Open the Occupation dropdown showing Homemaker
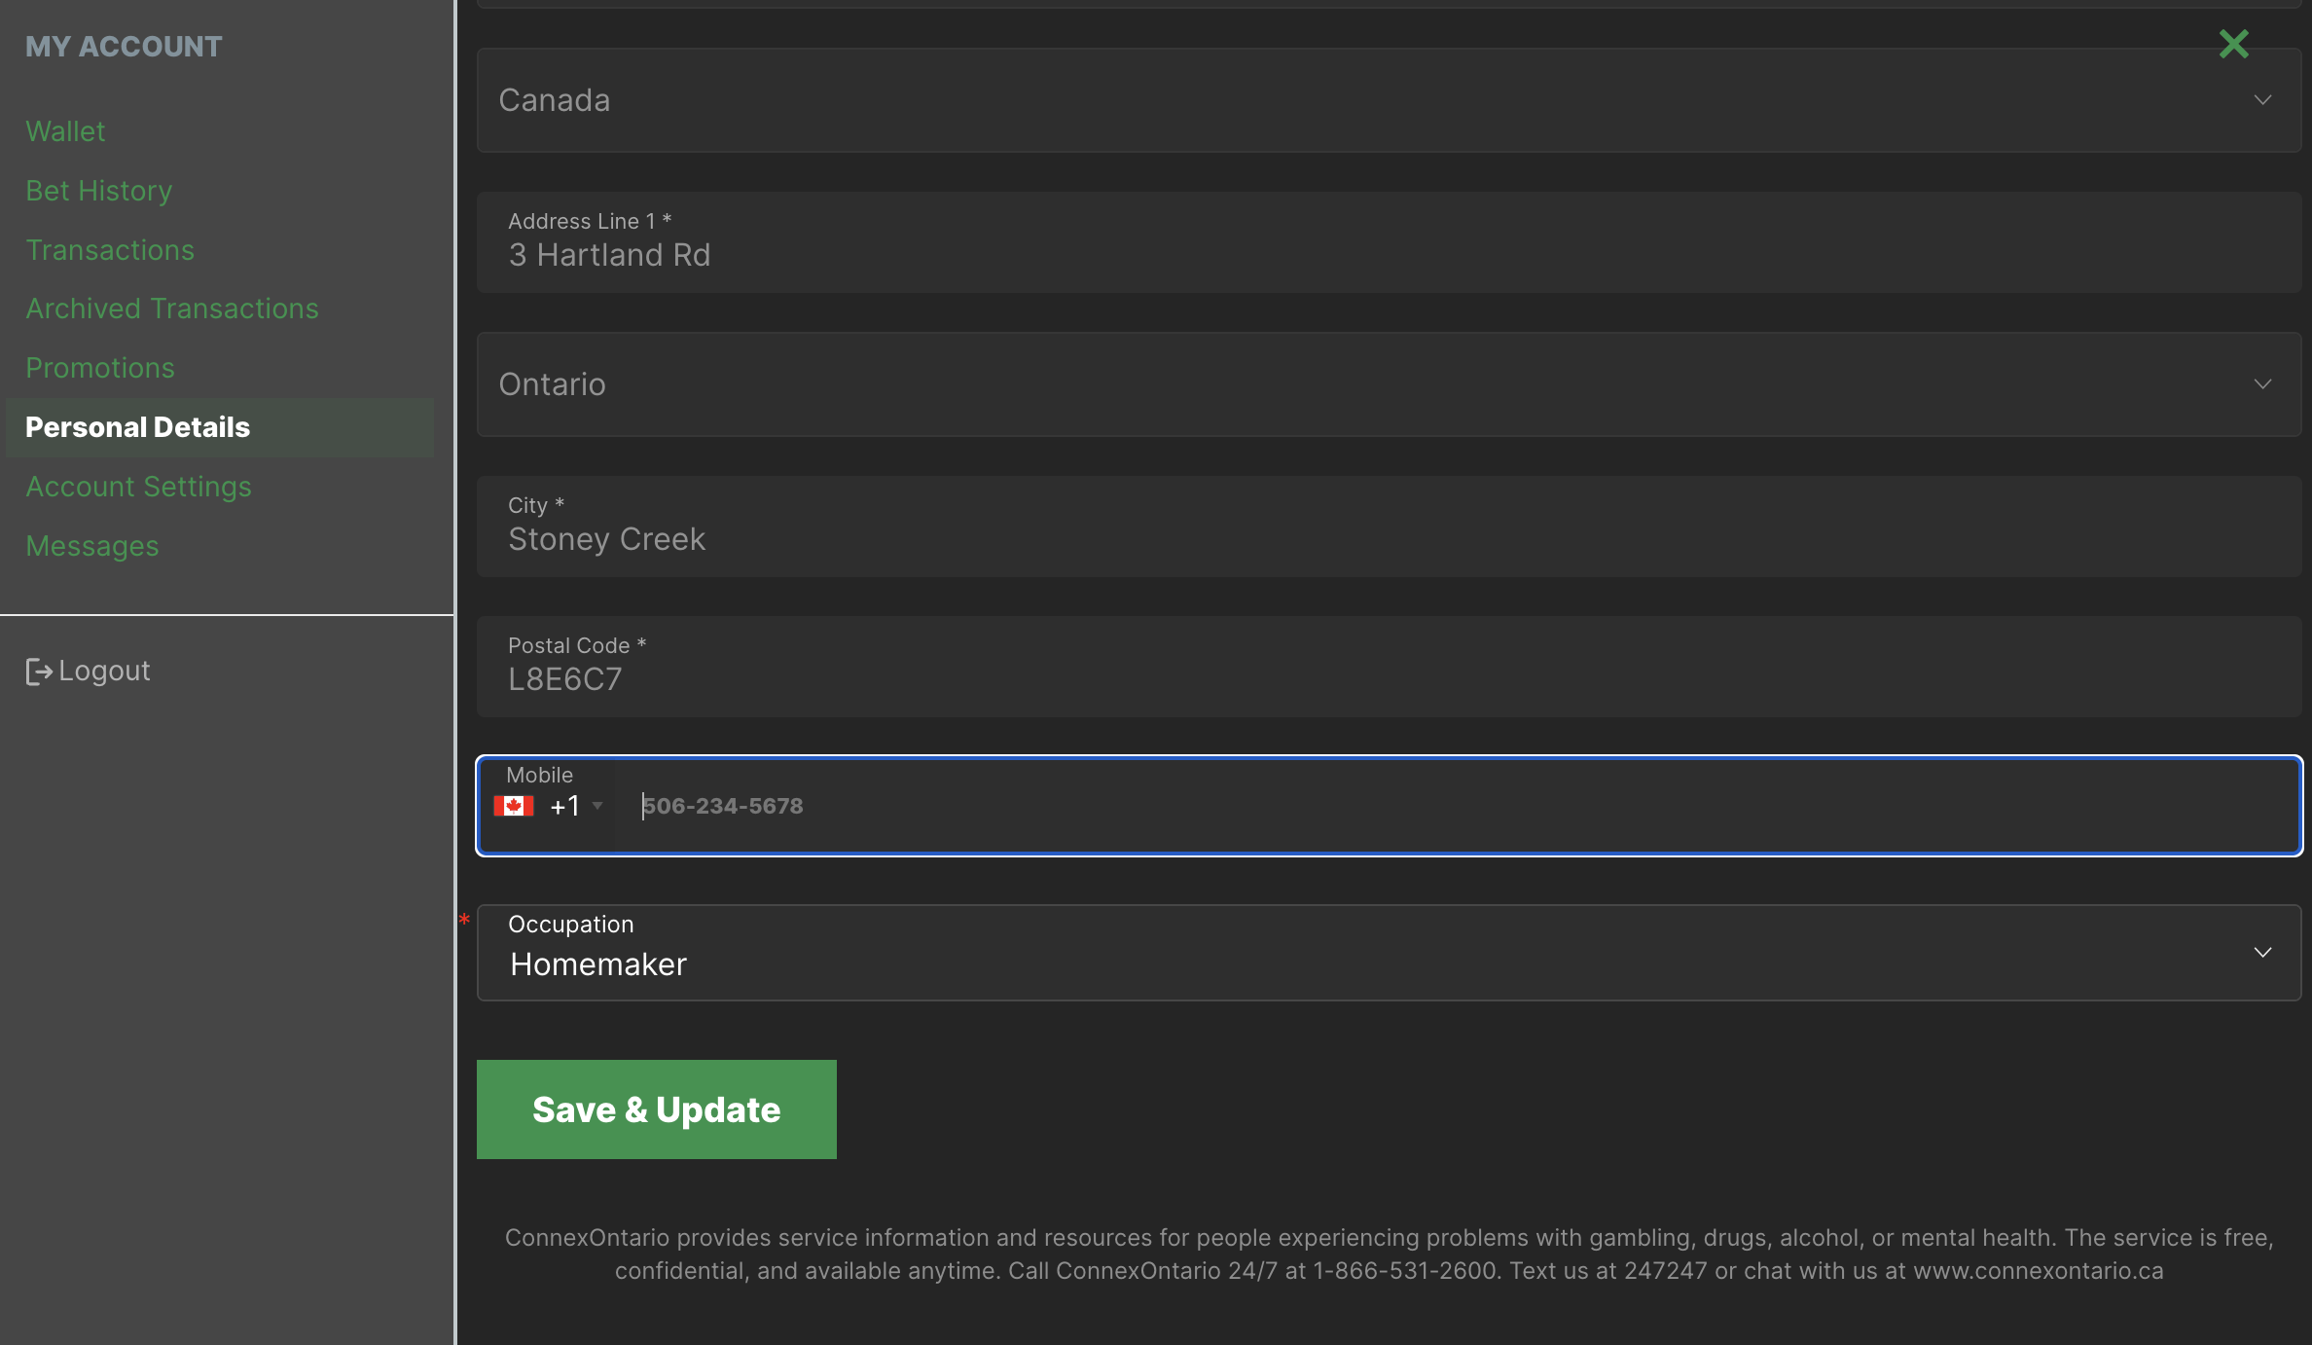Image resolution: width=2312 pixels, height=1345 pixels. [1389, 953]
